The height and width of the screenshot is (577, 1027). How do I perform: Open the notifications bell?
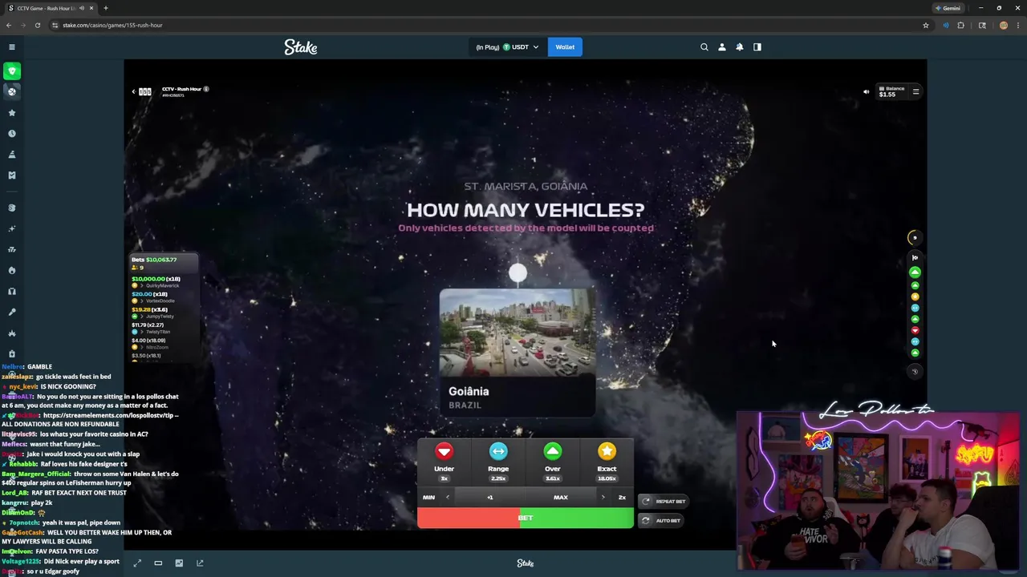(x=740, y=47)
